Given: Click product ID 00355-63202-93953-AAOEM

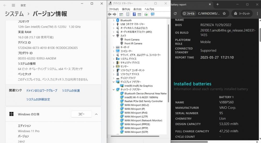Looking at the screenshot, I should click(37, 58).
